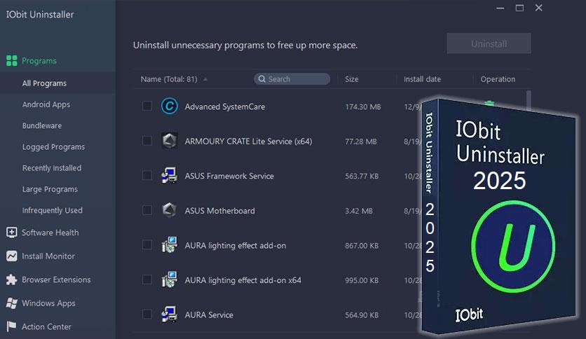Image resolution: width=586 pixels, height=339 pixels.
Task: Click the 3.42 MB size value
Action: [x=359, y=211]
